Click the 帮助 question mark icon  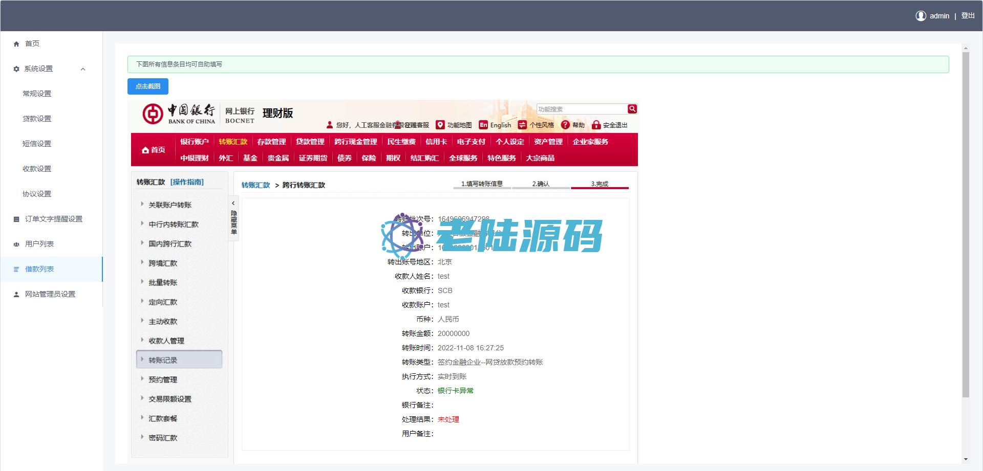[565, 125]
